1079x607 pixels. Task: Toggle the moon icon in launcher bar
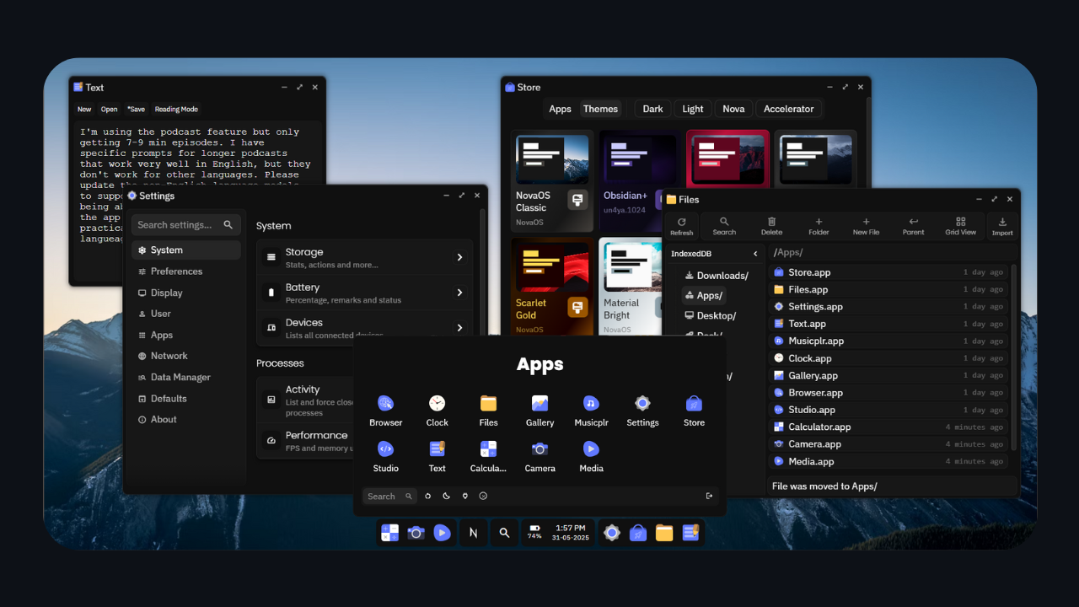(x=446, y=496)
